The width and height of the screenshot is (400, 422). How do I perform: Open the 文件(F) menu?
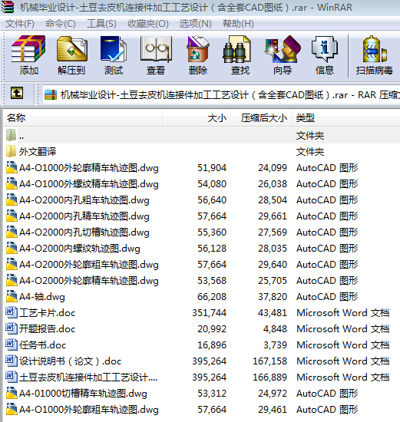tap(20, 24)
